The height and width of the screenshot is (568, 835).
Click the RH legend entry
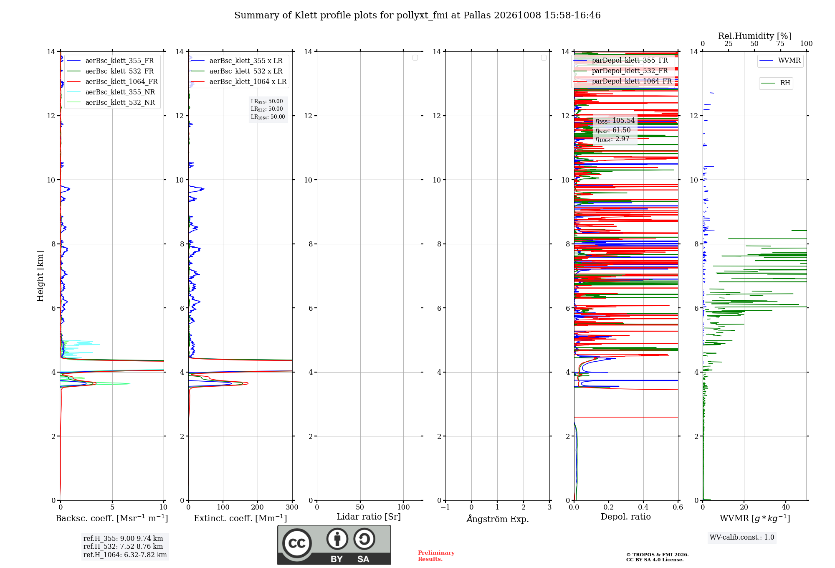776,83
